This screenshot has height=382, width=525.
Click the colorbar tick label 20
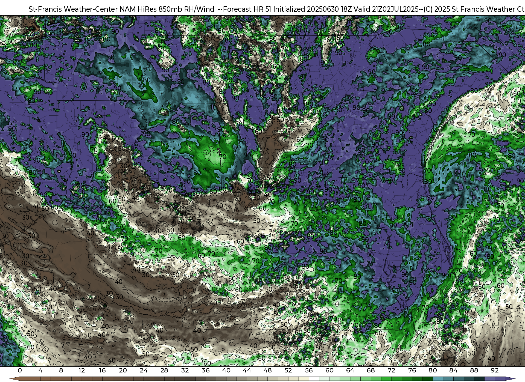123,370
